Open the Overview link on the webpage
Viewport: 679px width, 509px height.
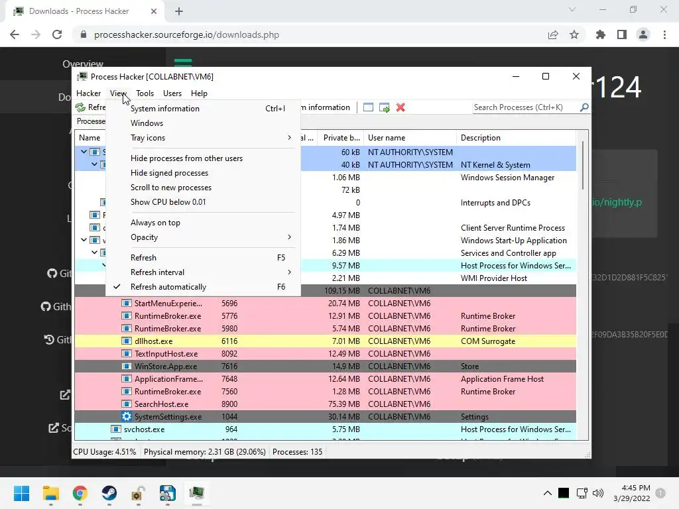pos(83,64)
